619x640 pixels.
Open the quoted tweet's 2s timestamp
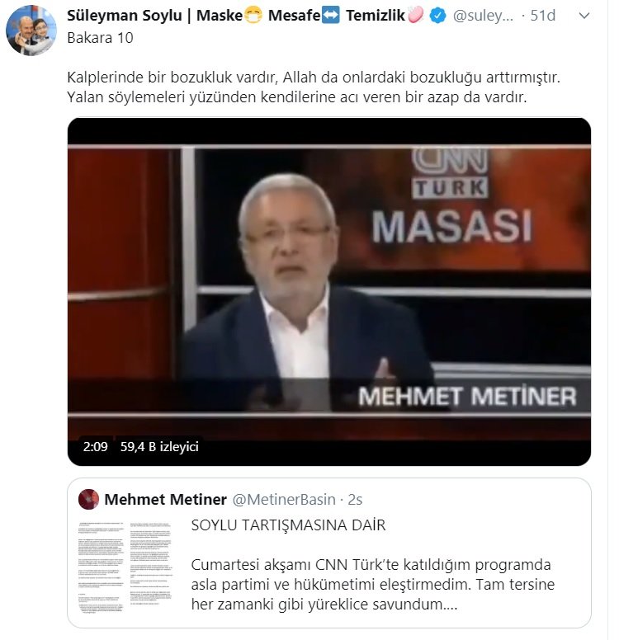(355, 499)
